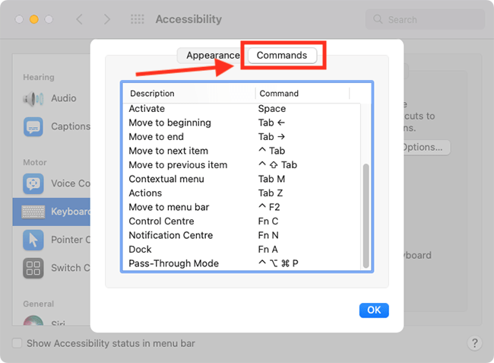Click the commands list vertical scrollbar
This screenshot has width=494, height=363.
[x=366, y=215]
